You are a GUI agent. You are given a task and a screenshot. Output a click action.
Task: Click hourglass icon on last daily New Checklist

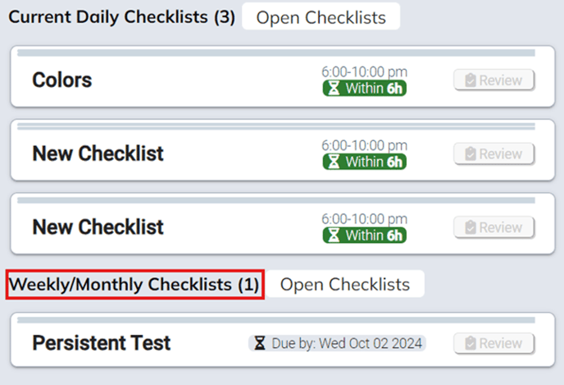point(334,235)
